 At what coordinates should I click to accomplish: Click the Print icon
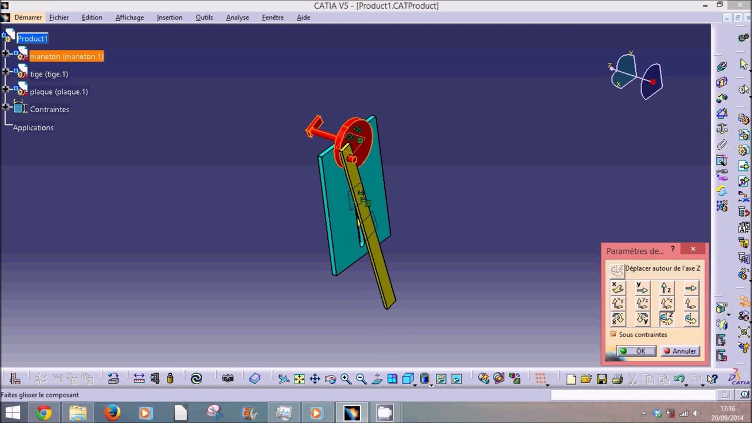click(x=617, y=379)
